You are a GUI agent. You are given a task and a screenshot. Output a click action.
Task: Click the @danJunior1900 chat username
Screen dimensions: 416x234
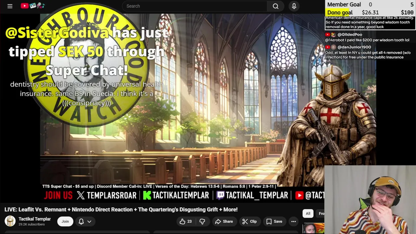(x=354, y=47)
